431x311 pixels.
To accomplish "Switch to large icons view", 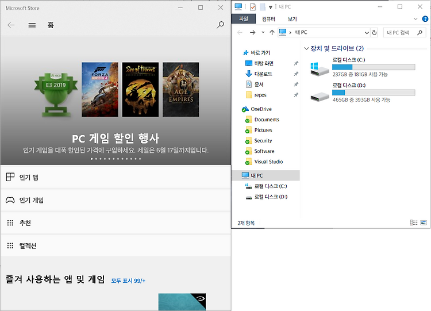I will pyautogui.click(x=424, y=222).
